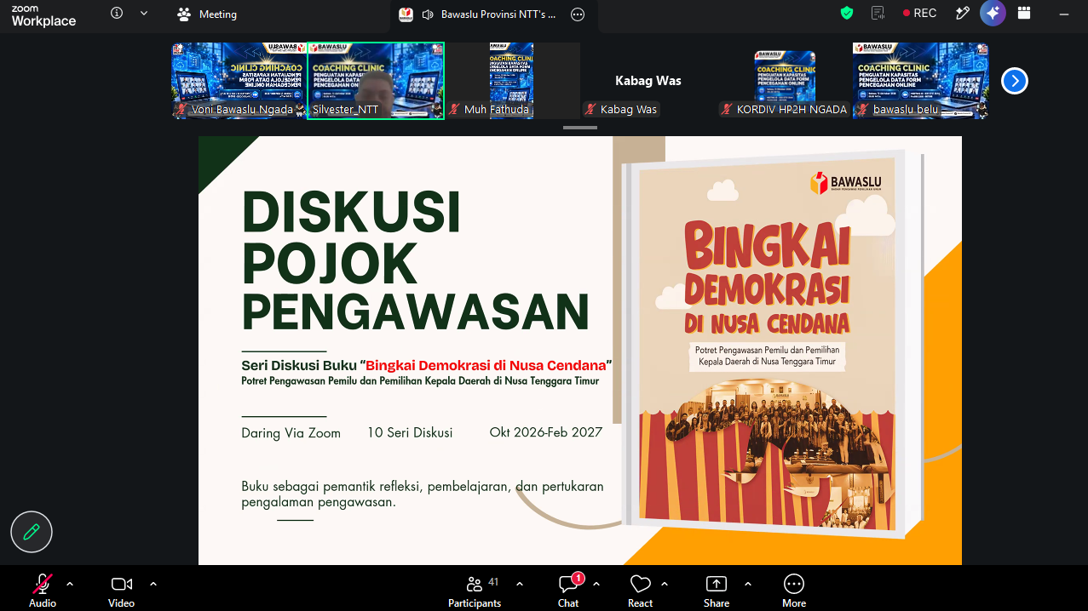Viewport: 1088px width, 611px height.
Task: Click muted mic icon on Voni Bawaslu Ngada
Action: [181, 110]
